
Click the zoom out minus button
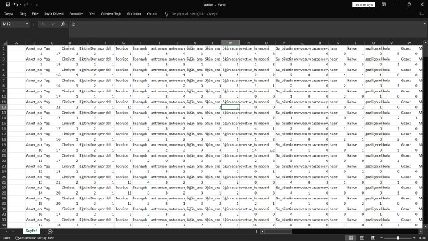(382, 238)
